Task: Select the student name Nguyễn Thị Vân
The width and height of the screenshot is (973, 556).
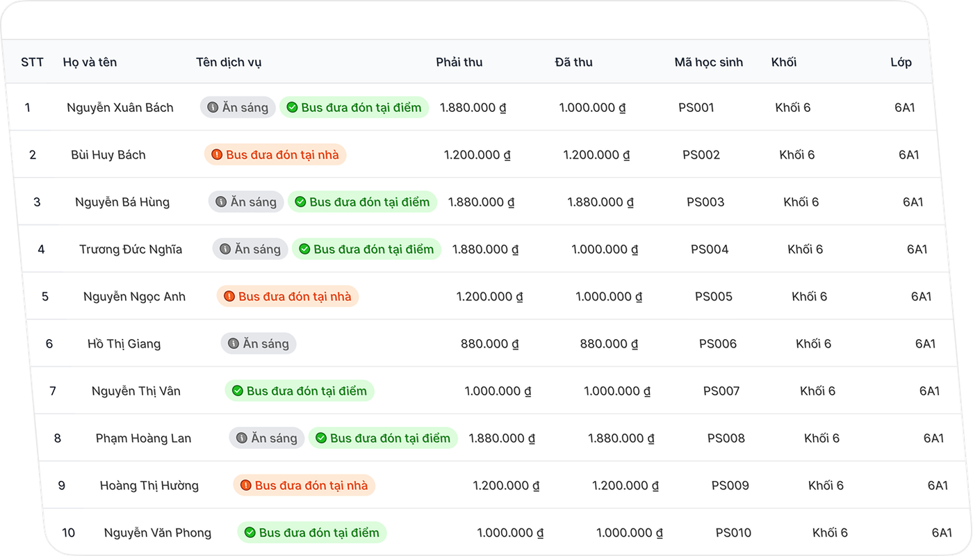Action: coord(136,391)
